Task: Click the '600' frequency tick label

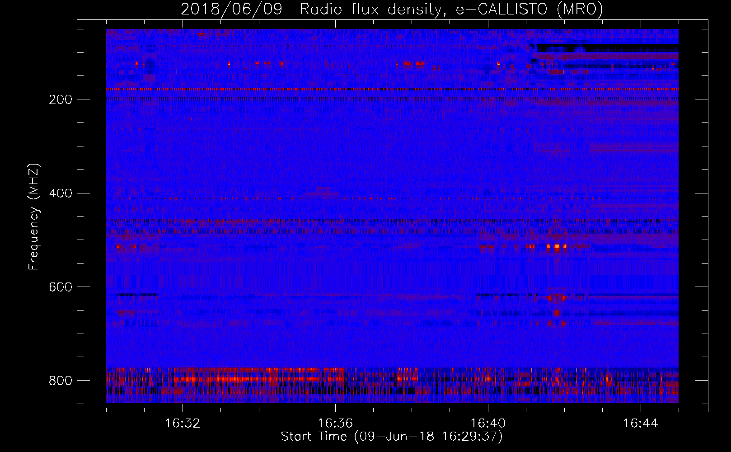Action: pos(61,287)
